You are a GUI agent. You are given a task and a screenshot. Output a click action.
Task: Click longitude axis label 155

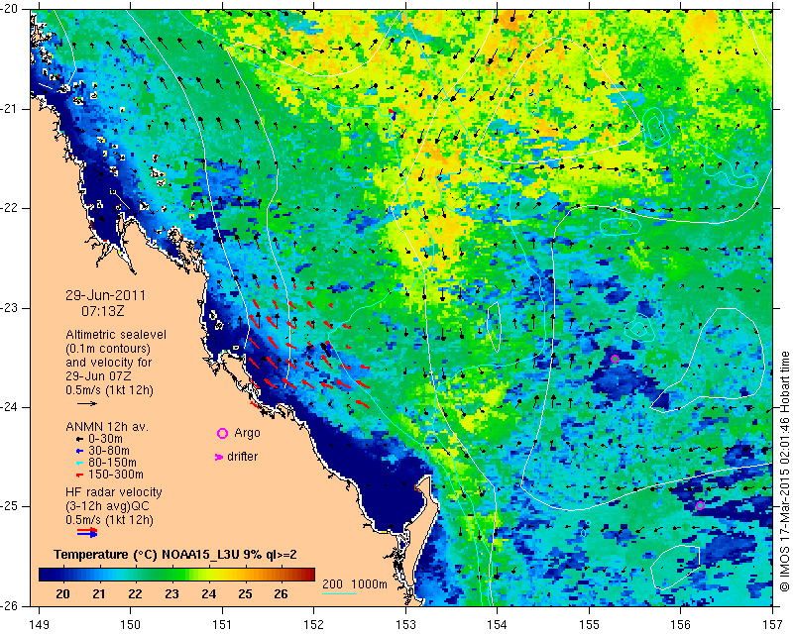(589, 624)
